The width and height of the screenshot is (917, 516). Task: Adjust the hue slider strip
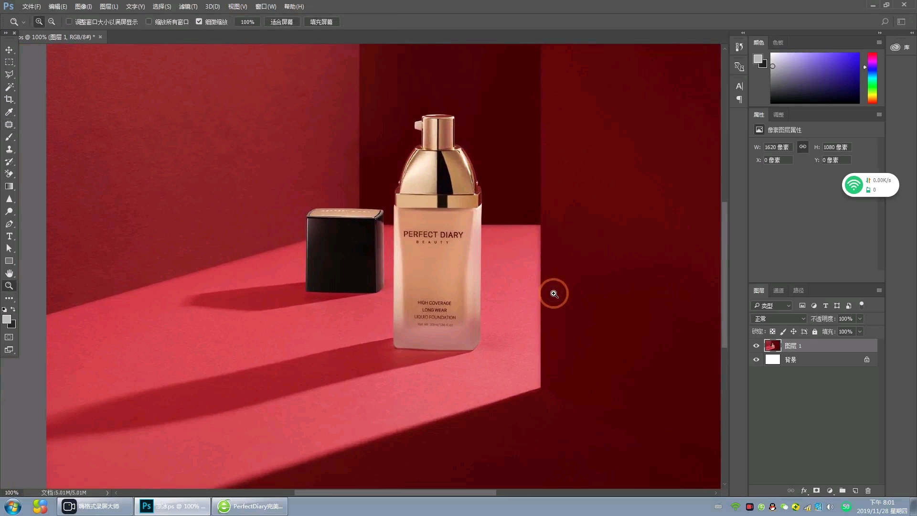[x=872, y=78]
